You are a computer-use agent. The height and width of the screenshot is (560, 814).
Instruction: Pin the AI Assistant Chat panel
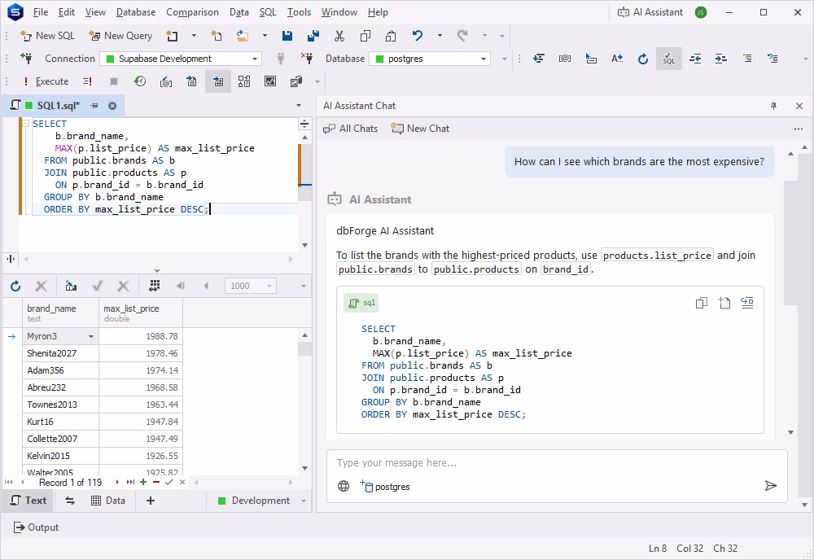tap(773, 106)
